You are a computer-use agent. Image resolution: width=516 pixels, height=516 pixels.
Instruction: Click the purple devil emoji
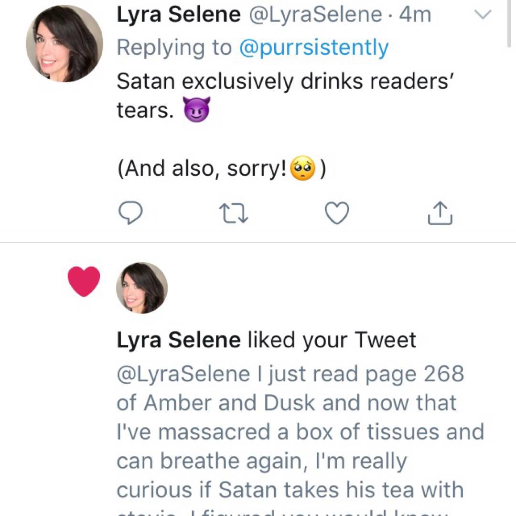[x=197, y=111]
